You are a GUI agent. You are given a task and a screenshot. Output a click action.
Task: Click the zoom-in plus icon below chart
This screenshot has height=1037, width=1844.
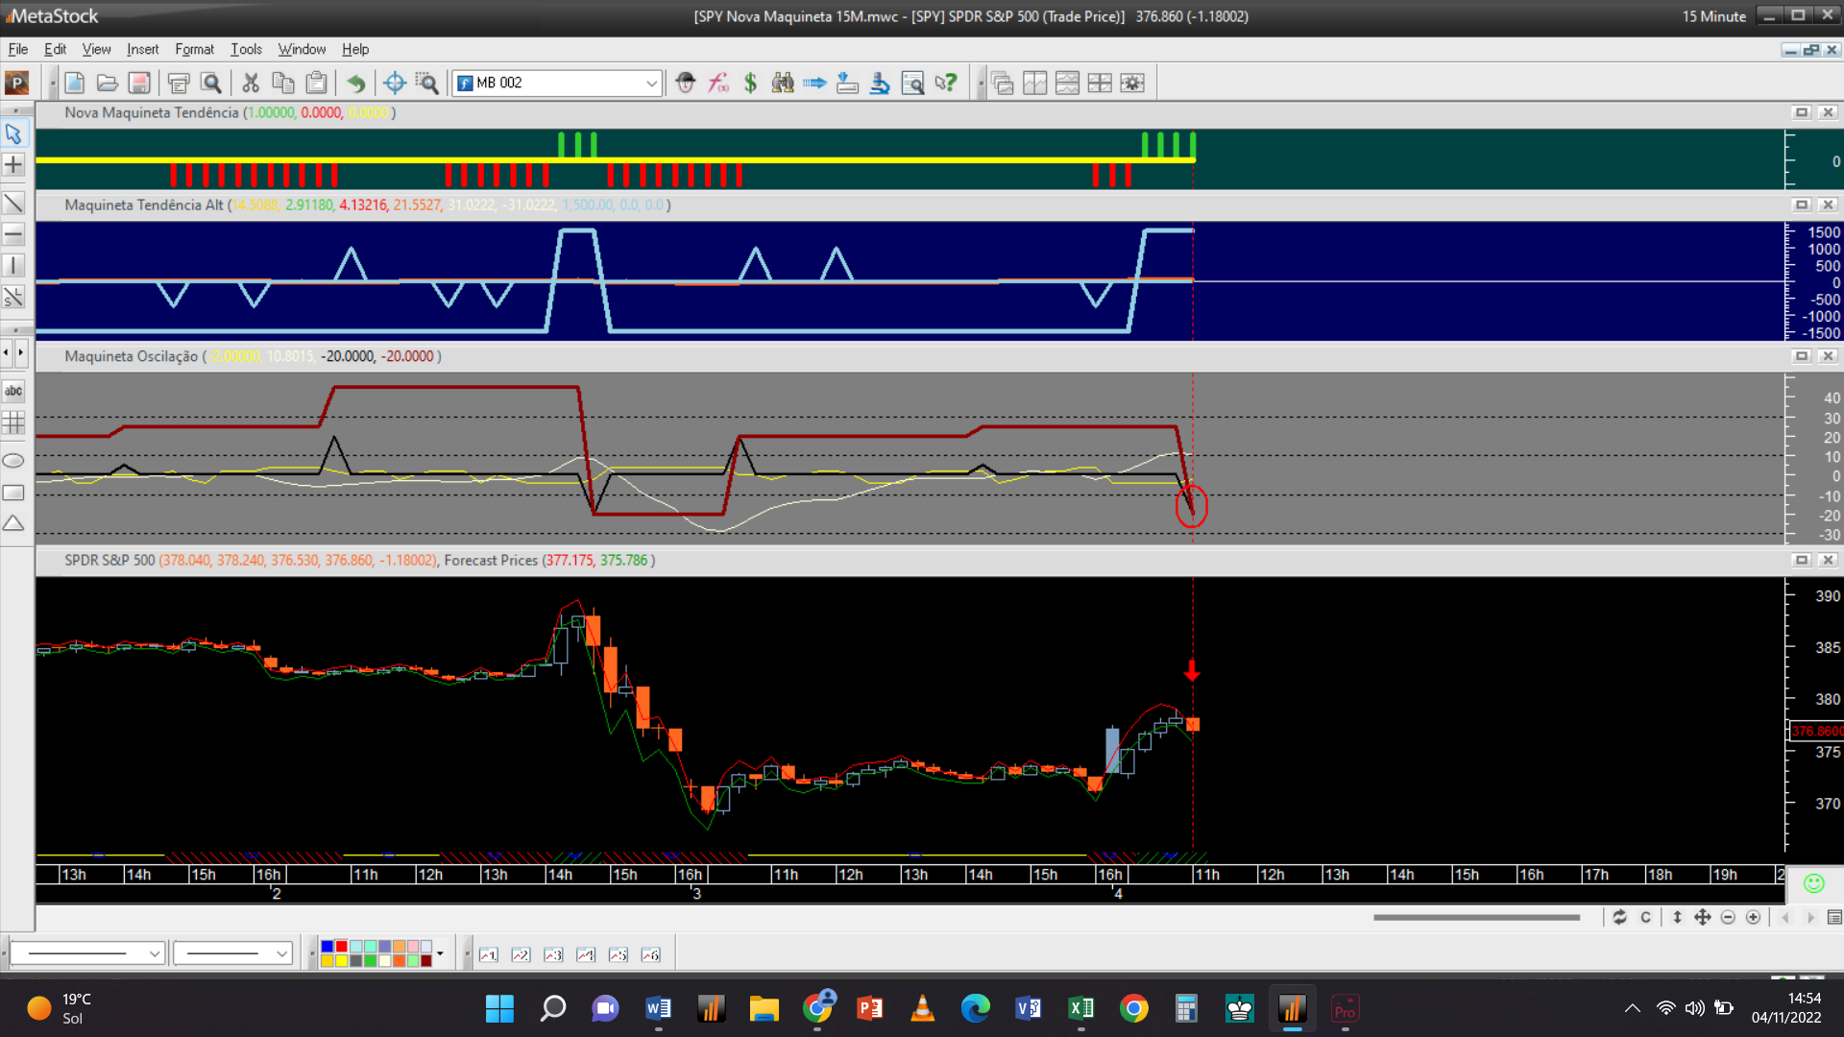click(x=1753, y=918)
